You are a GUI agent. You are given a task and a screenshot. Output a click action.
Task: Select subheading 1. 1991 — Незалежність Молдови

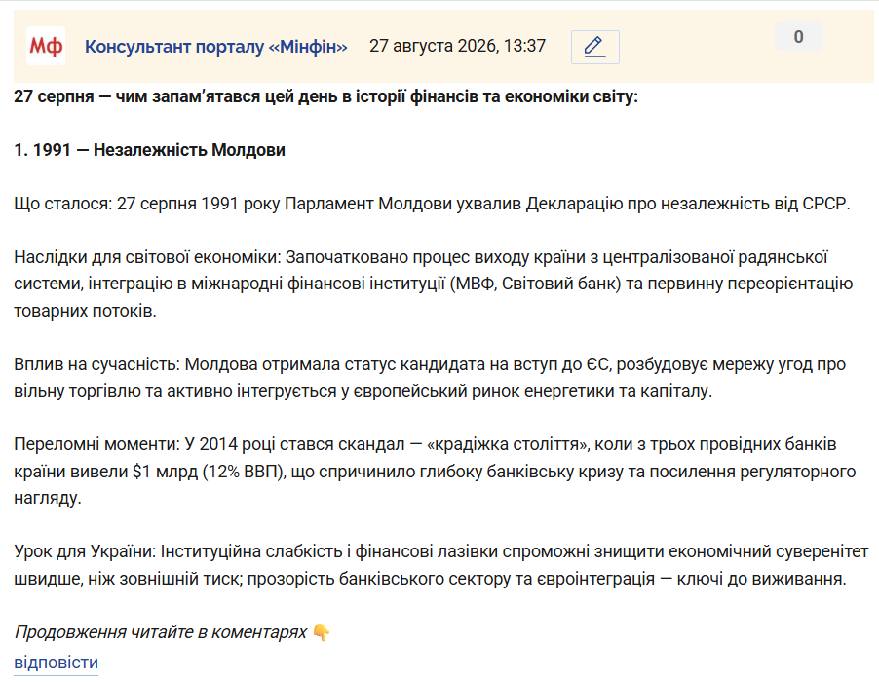pyautogui.click(x=150, y=150)
